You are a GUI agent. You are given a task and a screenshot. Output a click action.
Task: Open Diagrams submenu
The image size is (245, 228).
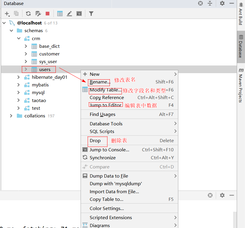(129, 225)
